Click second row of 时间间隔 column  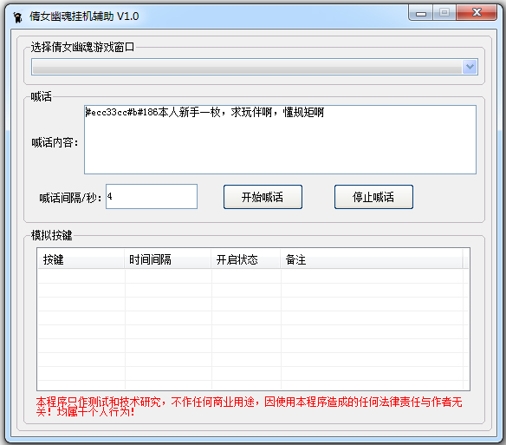(168, 291)
